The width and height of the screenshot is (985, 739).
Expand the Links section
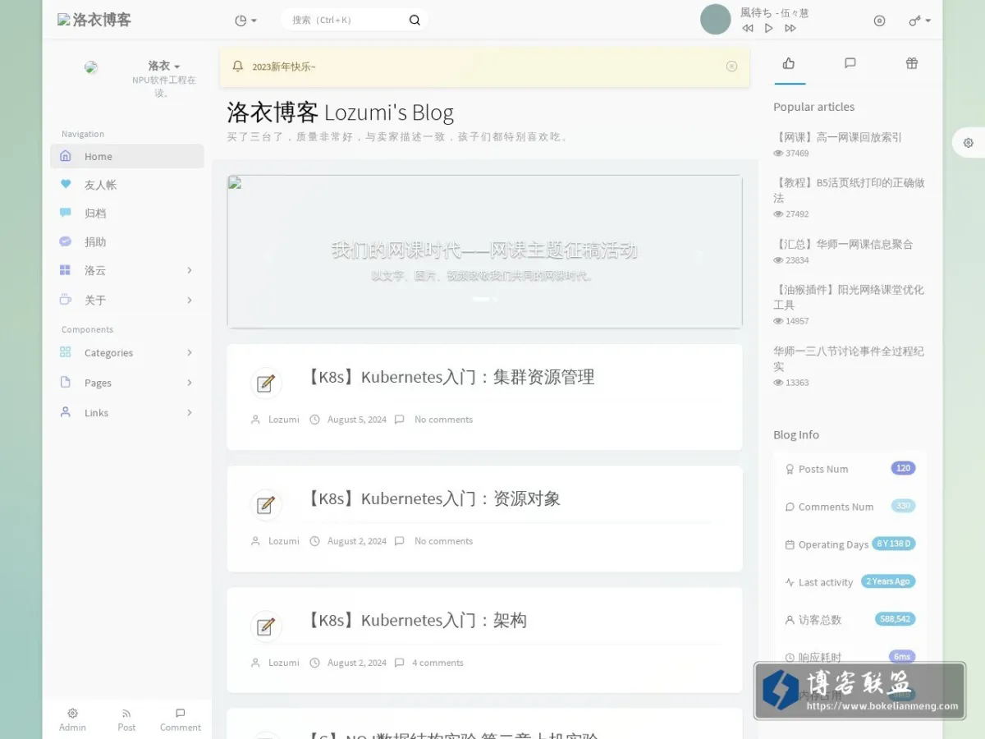(x=127, y=413)
